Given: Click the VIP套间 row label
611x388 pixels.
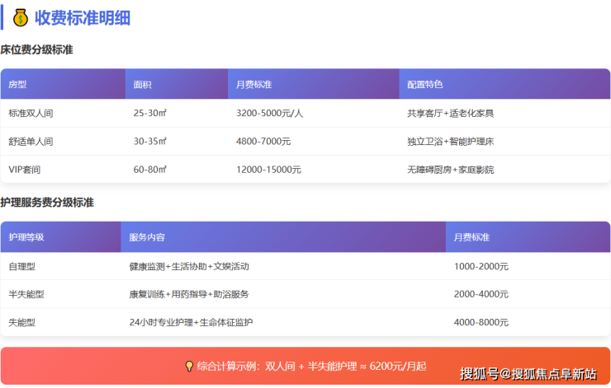Looking at the screenshot, I should click(25, 170).
